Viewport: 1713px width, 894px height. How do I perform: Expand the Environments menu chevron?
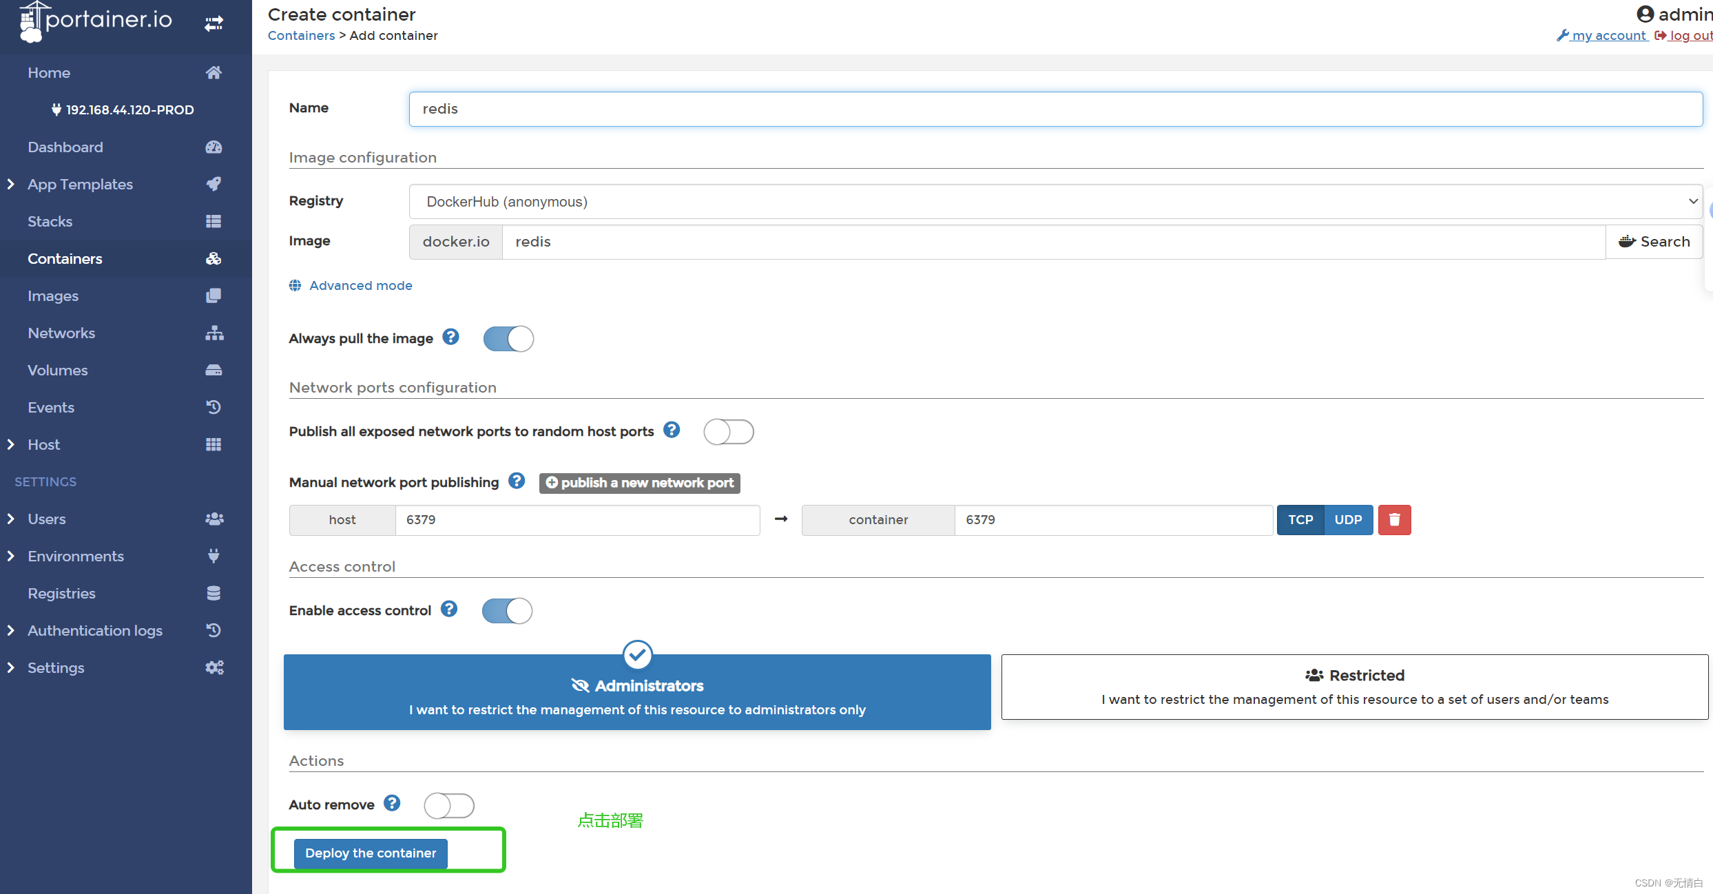click(x=10, y=556)
